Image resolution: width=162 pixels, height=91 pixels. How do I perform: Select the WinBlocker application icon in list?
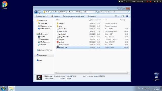pyautogui.click(x=57, y=47)
